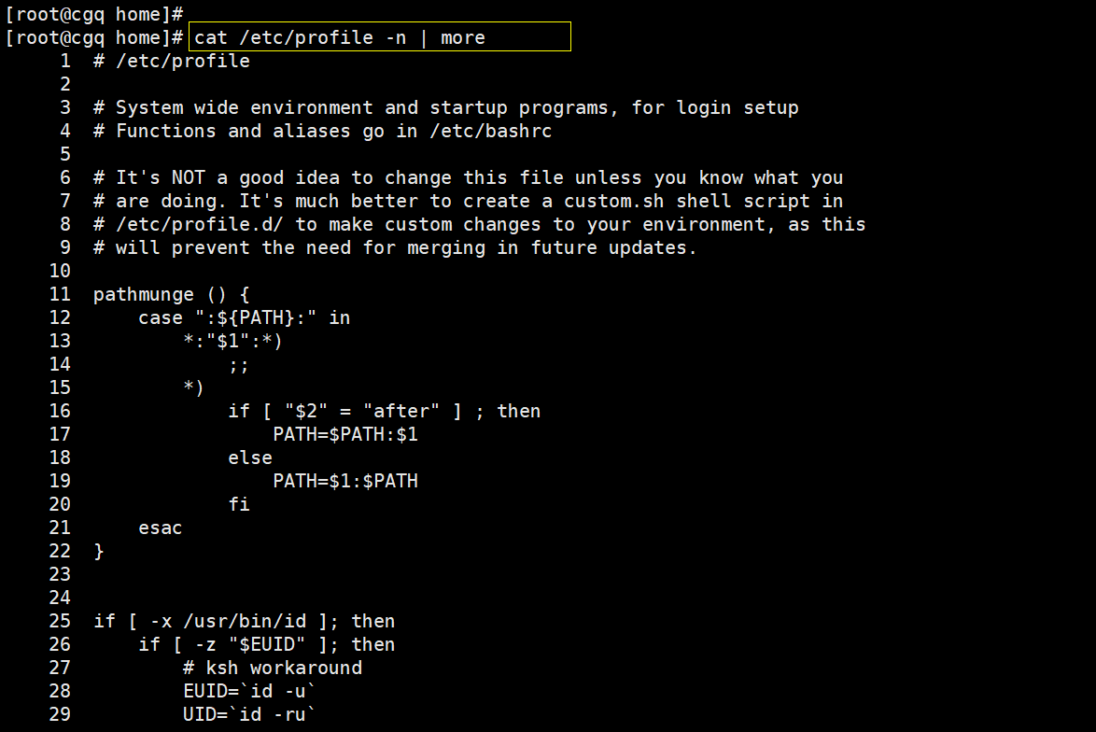Click the 'PATH=$PATH:$1' assignment line
The image size is (1096, 732).
pyautogui.click(x=345, y=434)
